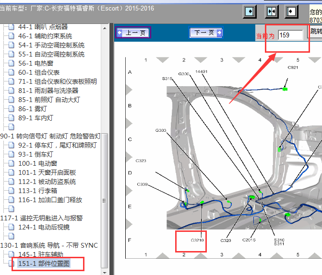The width and height of the screenshot is (322, 275).
Task: Click page icon beside 56-1 电热窗
Action: click(x=12, y=63)
